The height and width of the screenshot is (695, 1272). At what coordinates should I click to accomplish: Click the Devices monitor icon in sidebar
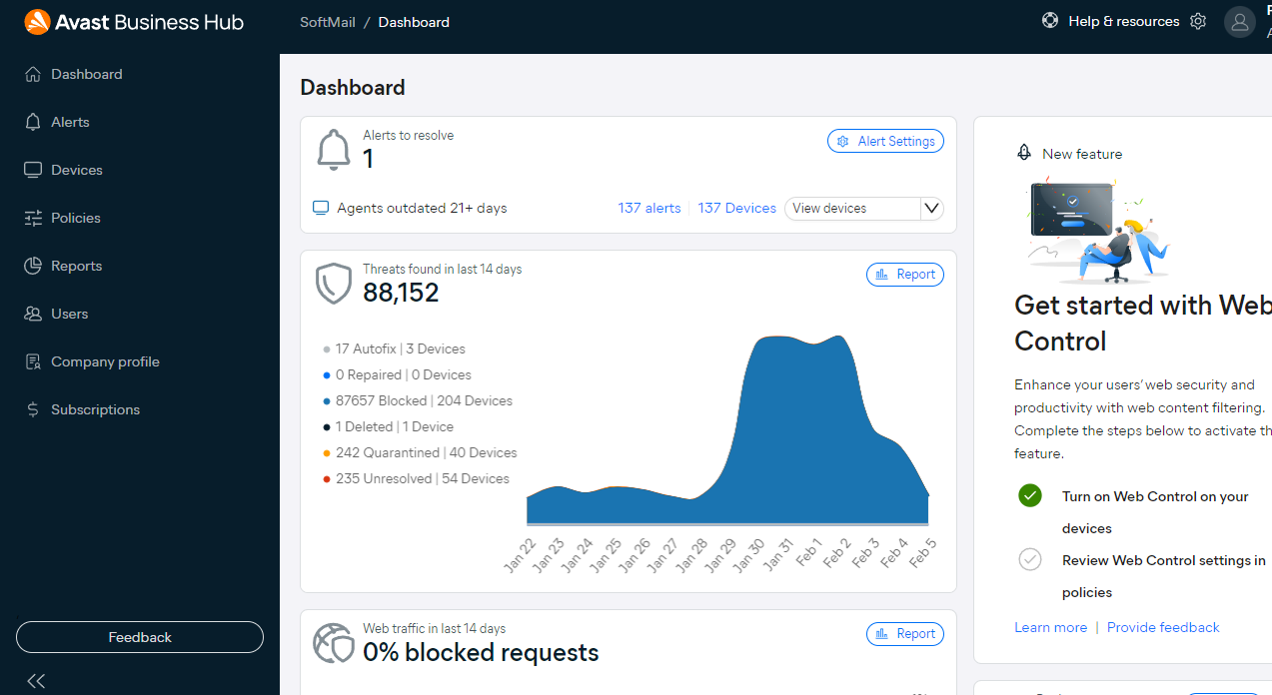pos(33,170)
